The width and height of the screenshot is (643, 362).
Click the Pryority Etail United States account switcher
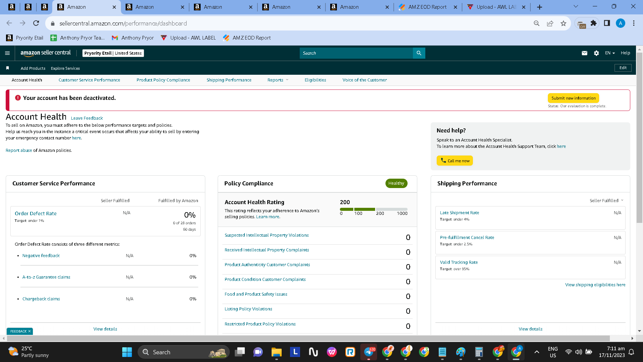point(113,53)
